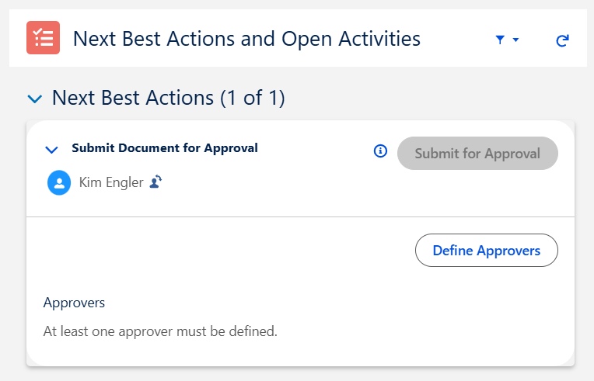
Task: Click the Define Approvers button
Action: click(486, 251)
